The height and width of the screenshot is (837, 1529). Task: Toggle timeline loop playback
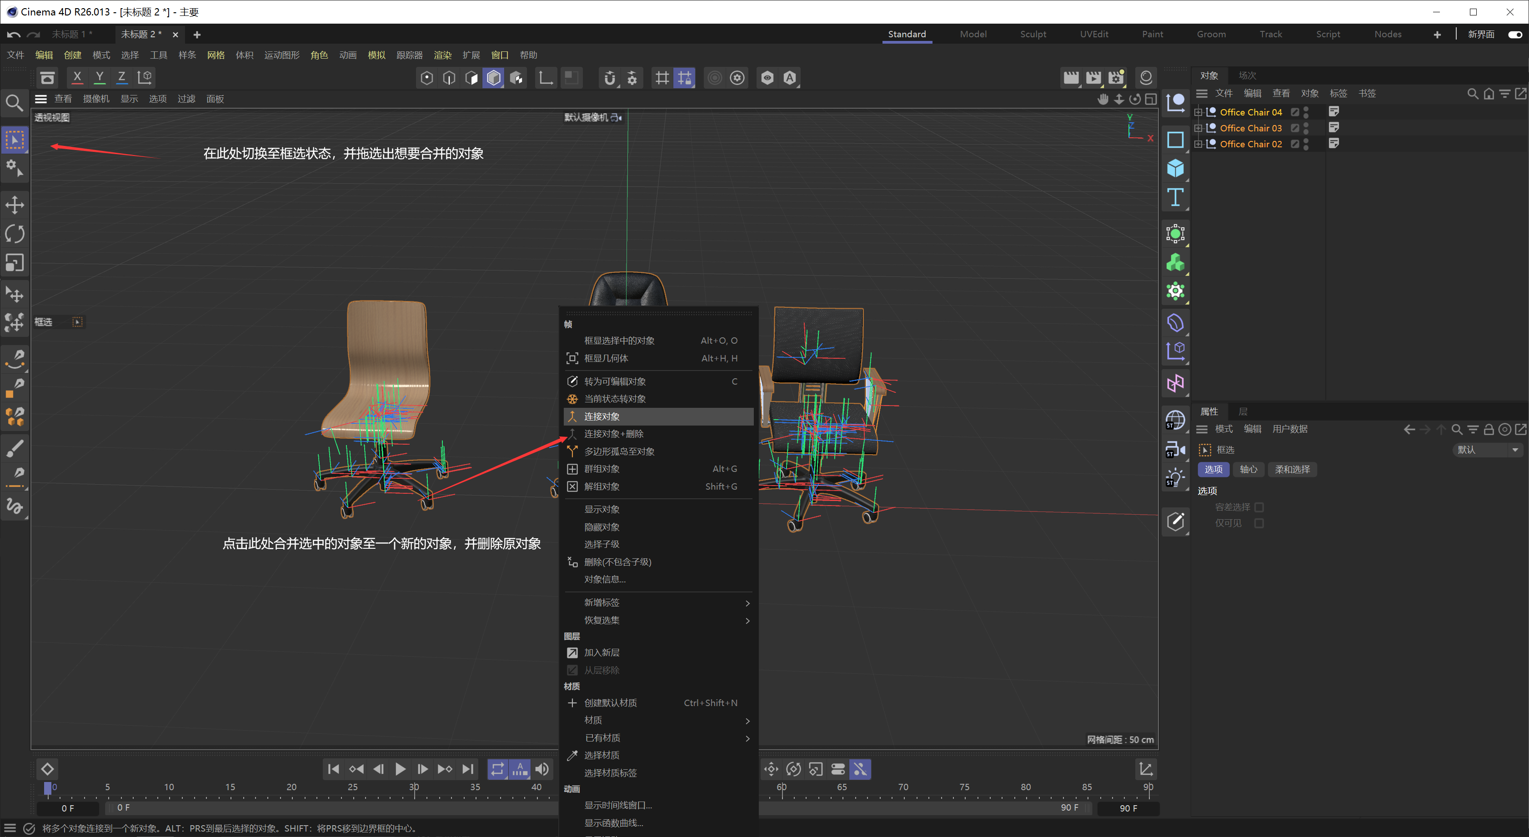tap(497, 769)
